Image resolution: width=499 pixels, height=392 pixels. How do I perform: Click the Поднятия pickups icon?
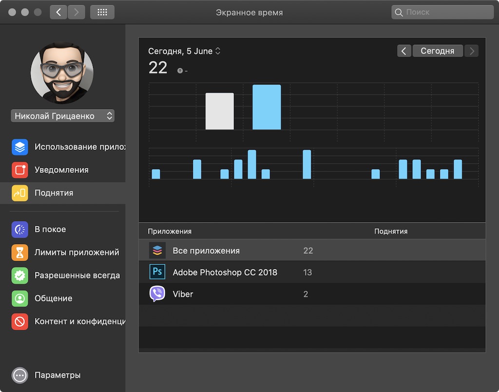click(19, 193)
